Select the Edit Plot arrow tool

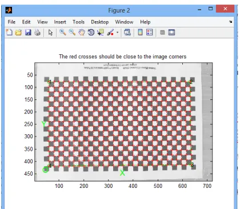(x=50, y=33)
